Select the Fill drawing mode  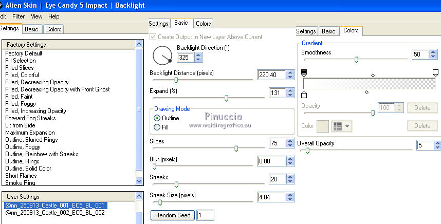pyautogui.click(x=157, y=127)
